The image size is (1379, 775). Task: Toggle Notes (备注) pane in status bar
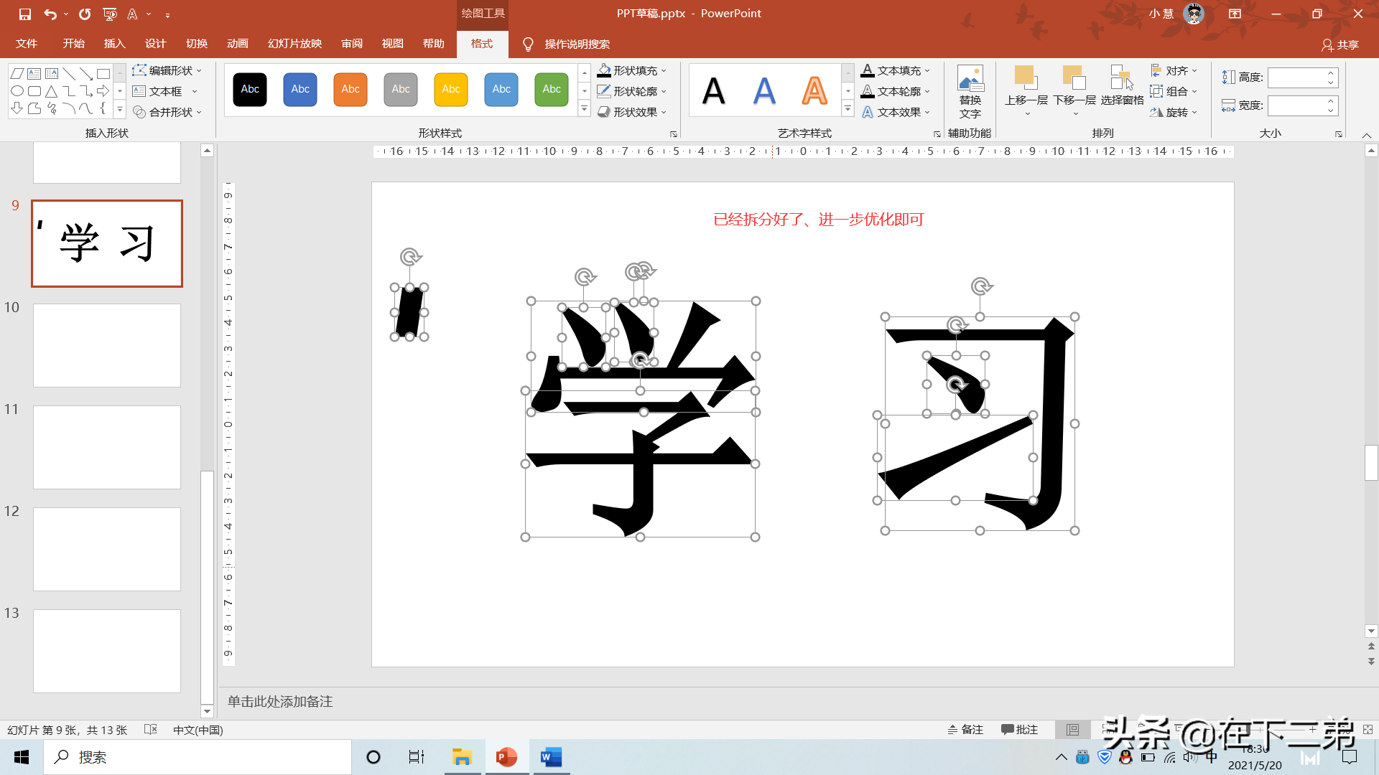965,730
